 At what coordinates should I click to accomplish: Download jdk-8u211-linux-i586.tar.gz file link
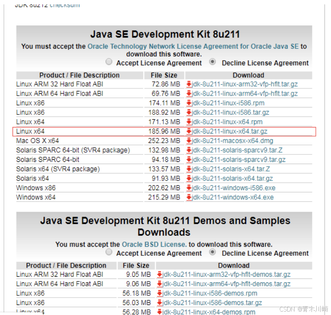pos(230,113)
